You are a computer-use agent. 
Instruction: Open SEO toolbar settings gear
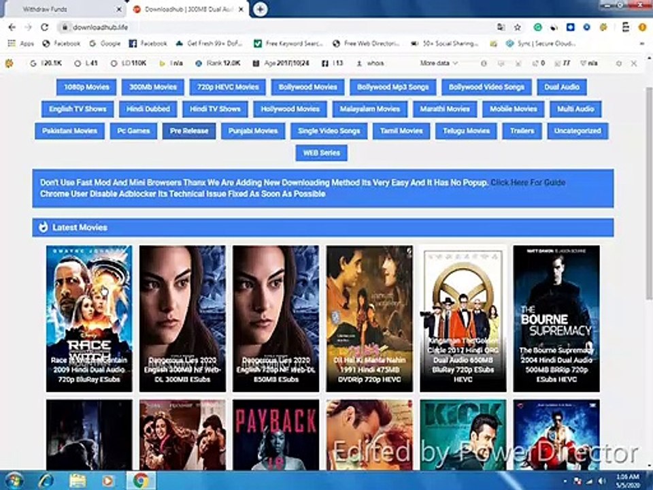coord(619,63)
